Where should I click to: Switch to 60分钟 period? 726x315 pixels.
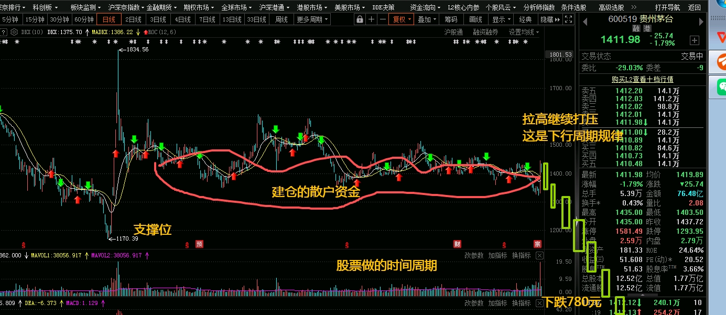point(84,19)
